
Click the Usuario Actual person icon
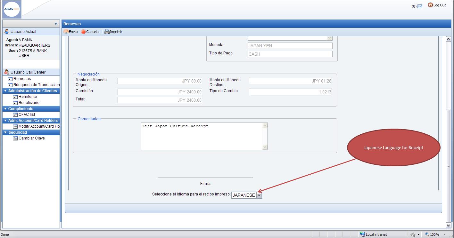click(7, 31)
